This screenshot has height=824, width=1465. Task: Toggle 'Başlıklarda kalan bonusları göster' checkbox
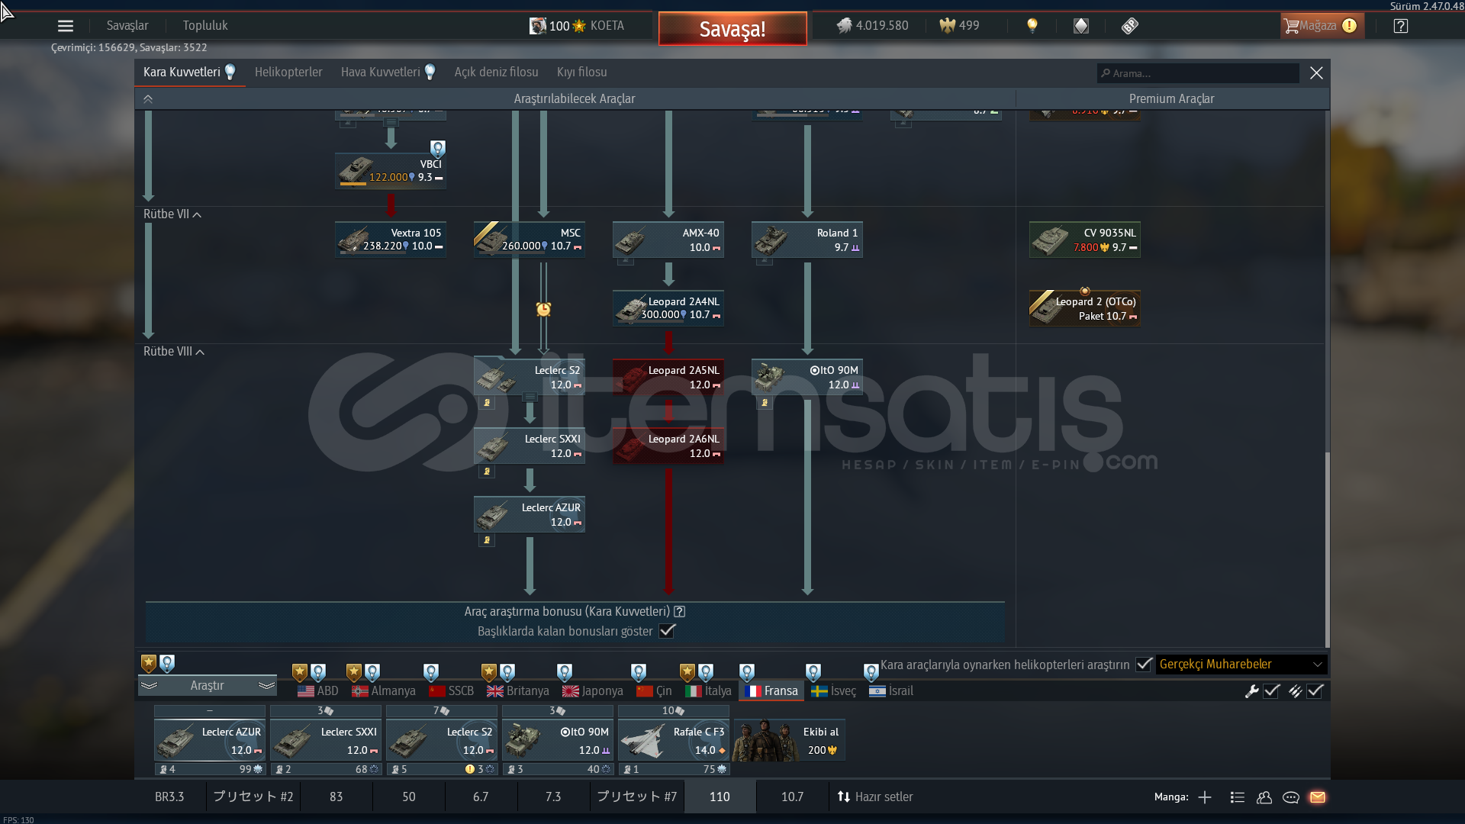pyautogui.click(x=668, y=631)
